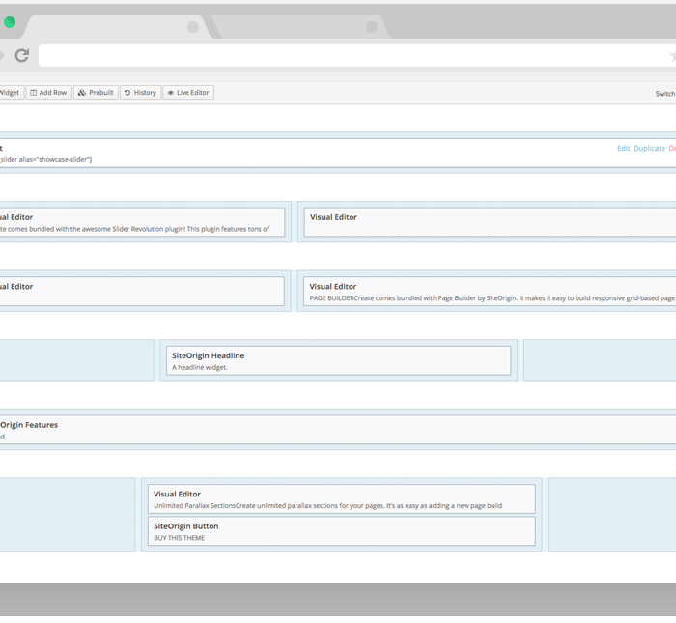Open the History button
This screenshot has width=676, height=623.
coord(141,93)
